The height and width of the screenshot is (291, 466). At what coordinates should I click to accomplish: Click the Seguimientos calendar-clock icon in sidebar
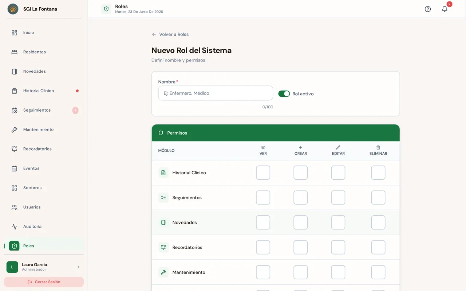tap(14, 110)
